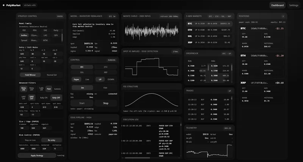The height and width of the screenshot is (162, 303).
Task: Select the Parity model family
Action: pos(56,30)
